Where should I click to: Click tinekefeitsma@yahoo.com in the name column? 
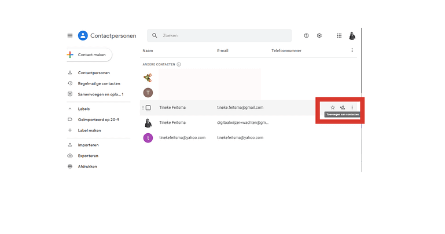click(x=182, y=138)
